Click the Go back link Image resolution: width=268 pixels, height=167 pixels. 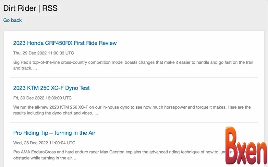[12, 20]
